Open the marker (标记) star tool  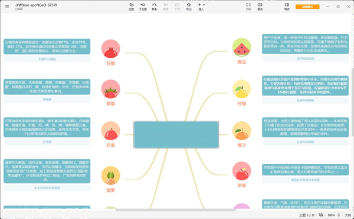[189, 6]
